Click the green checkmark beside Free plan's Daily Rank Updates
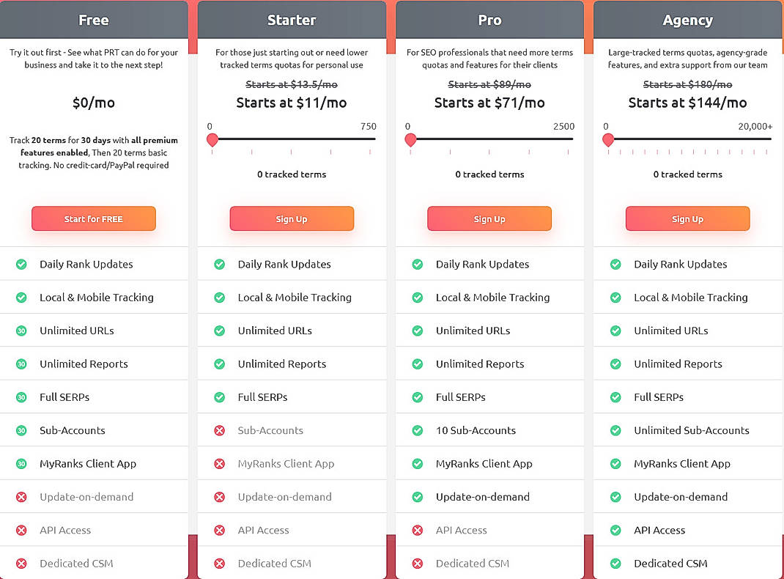 coord(21,264)
